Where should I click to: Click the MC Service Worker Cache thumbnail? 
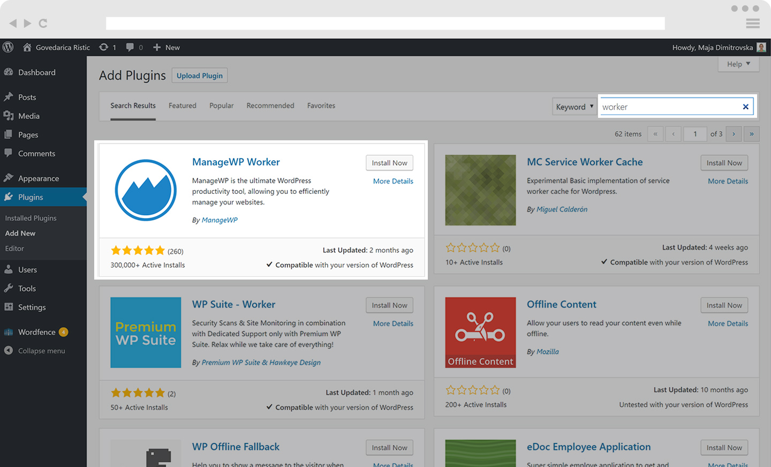[480, 190]
